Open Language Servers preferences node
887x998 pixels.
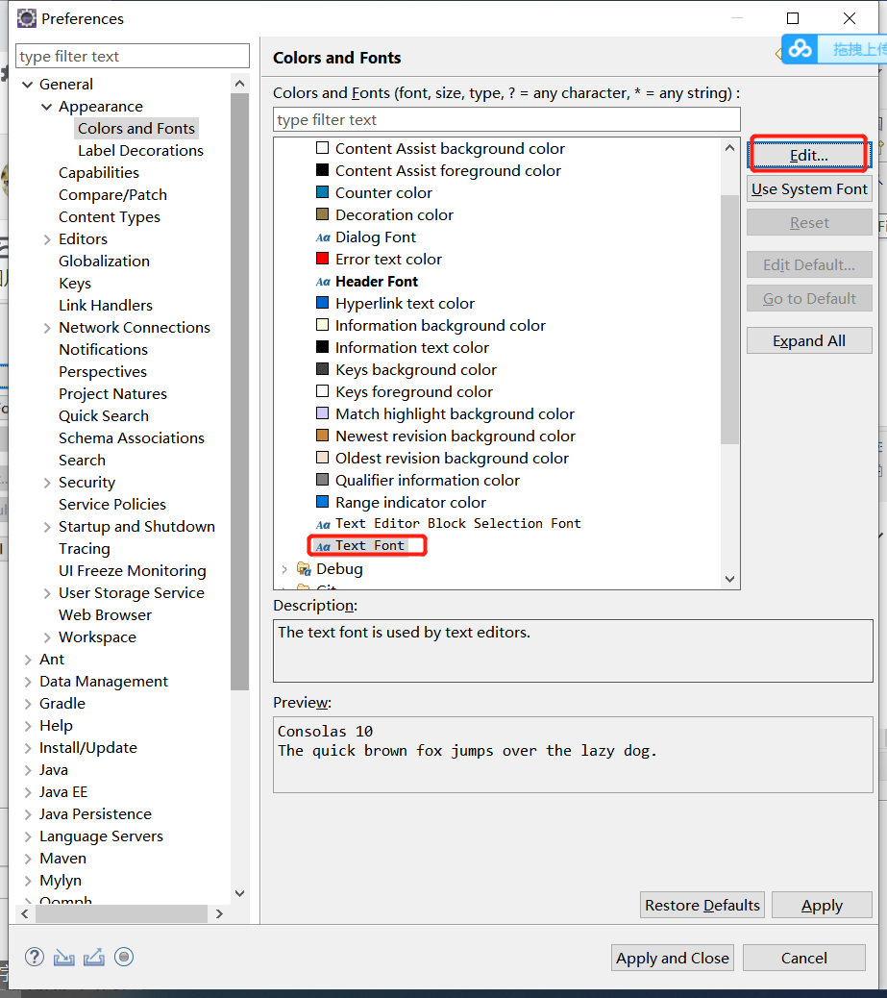(x=101, y=836)
